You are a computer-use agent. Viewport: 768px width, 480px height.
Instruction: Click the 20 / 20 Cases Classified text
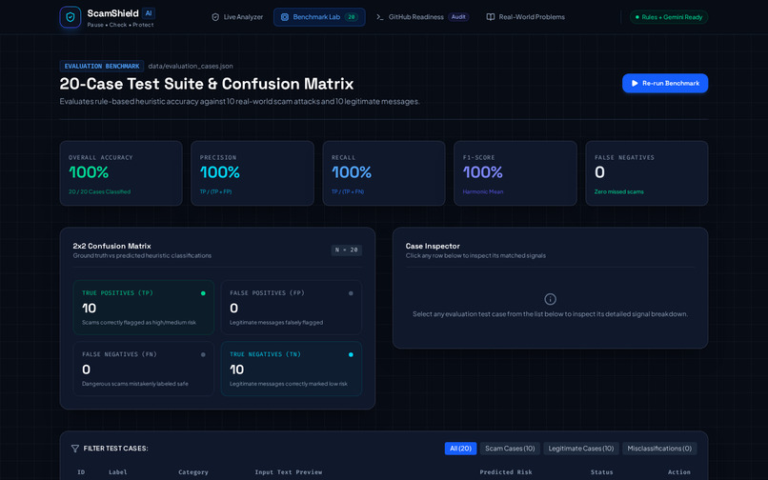pyautogui.click(x=99, y=191)
